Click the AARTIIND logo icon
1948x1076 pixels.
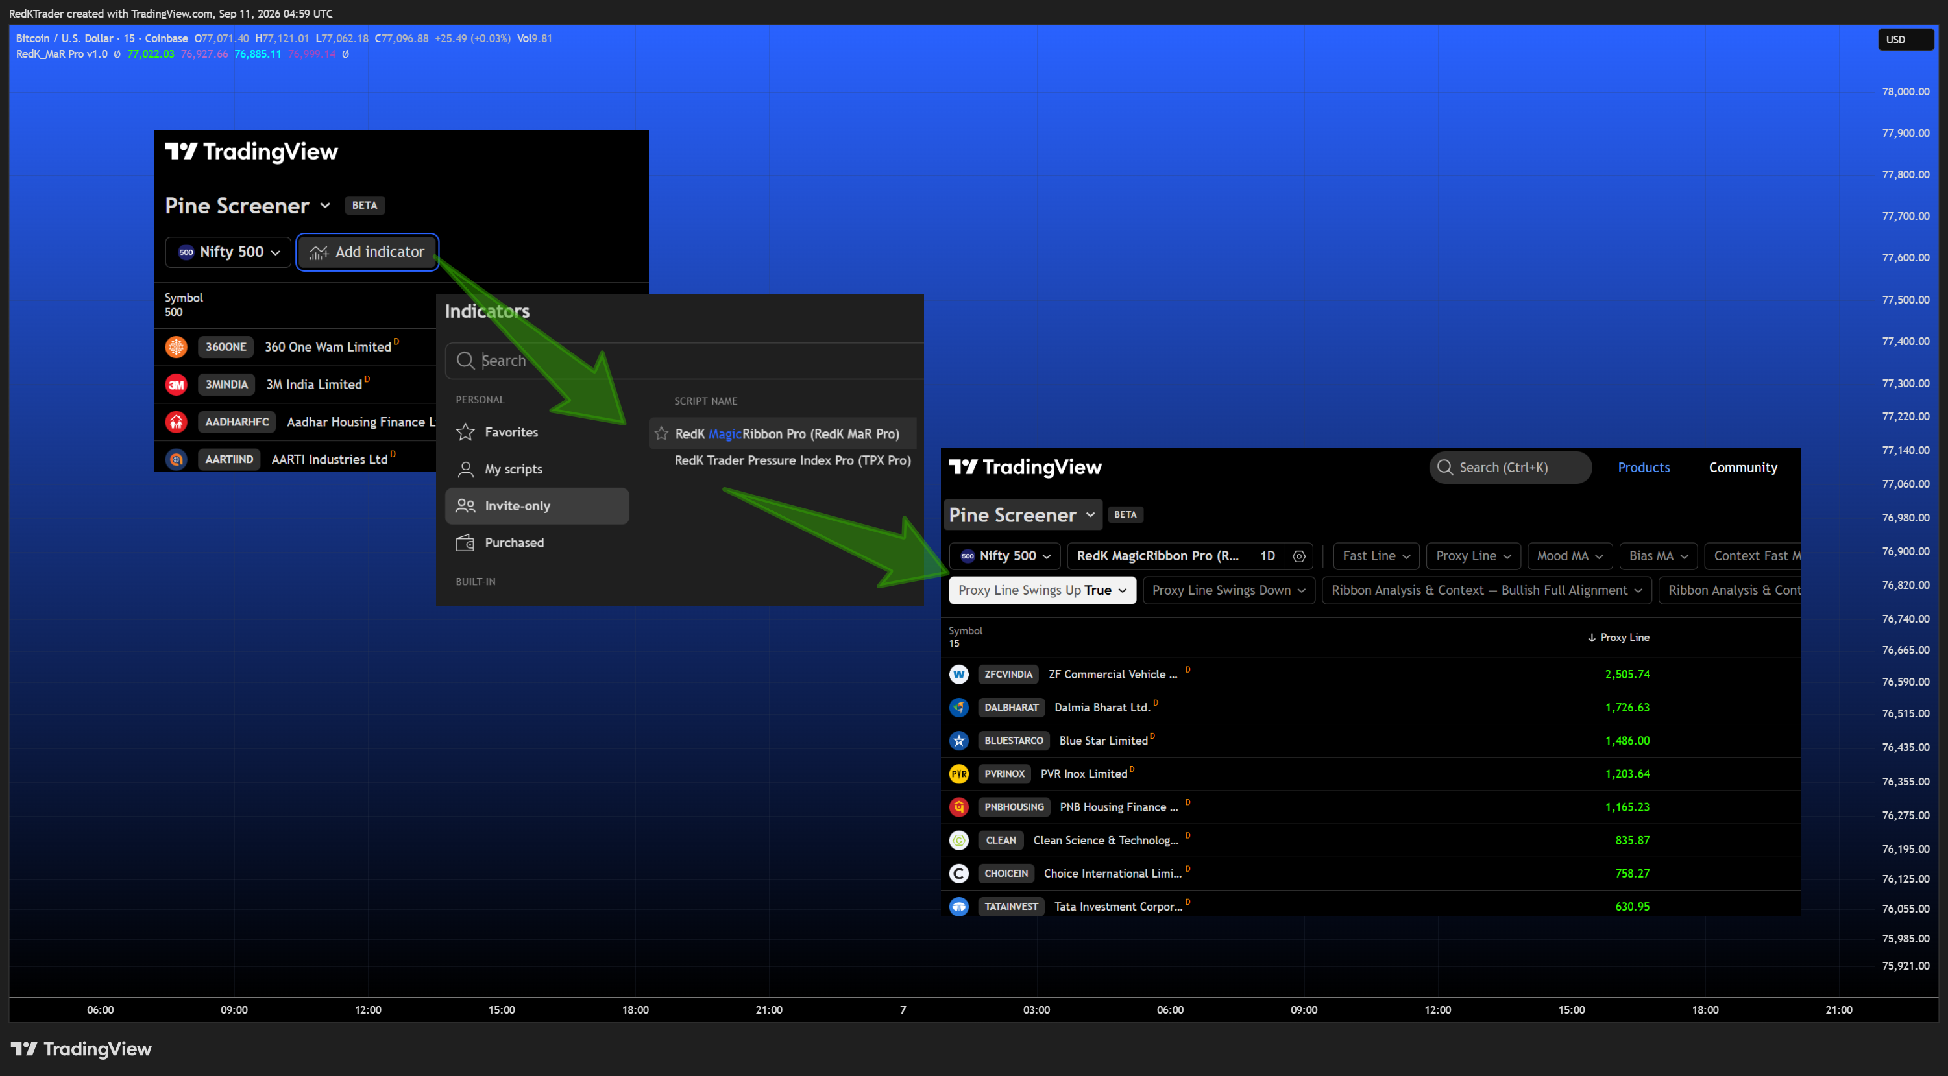click(x=177, y=459)
